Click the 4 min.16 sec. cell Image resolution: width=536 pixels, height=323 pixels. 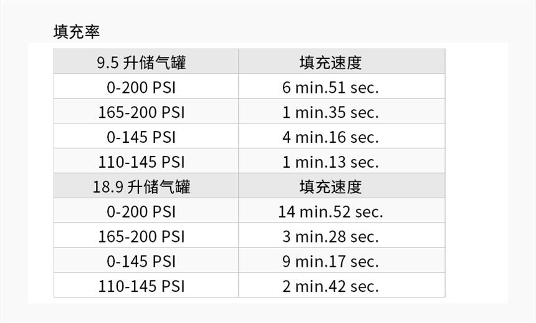coord(330,137)
